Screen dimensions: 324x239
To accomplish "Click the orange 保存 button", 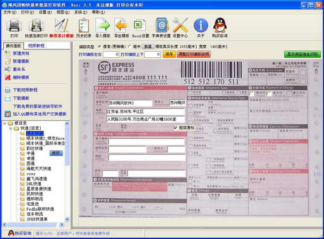I will coord(169,54).
